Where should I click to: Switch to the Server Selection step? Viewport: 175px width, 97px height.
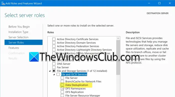click(x=18, y=37)
